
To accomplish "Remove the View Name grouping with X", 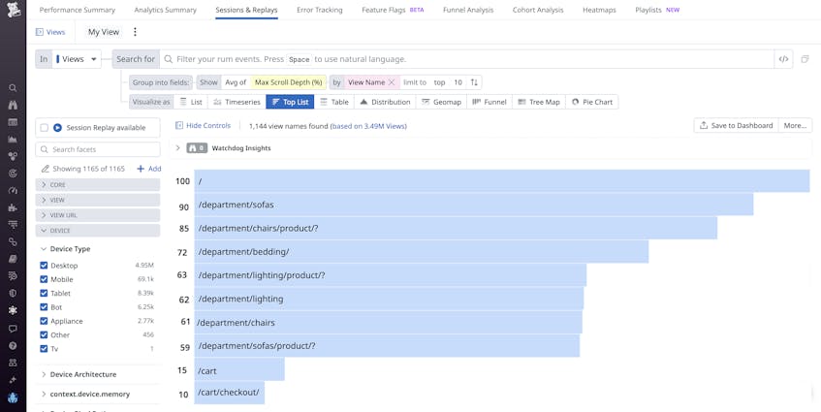I will [392, 82].
